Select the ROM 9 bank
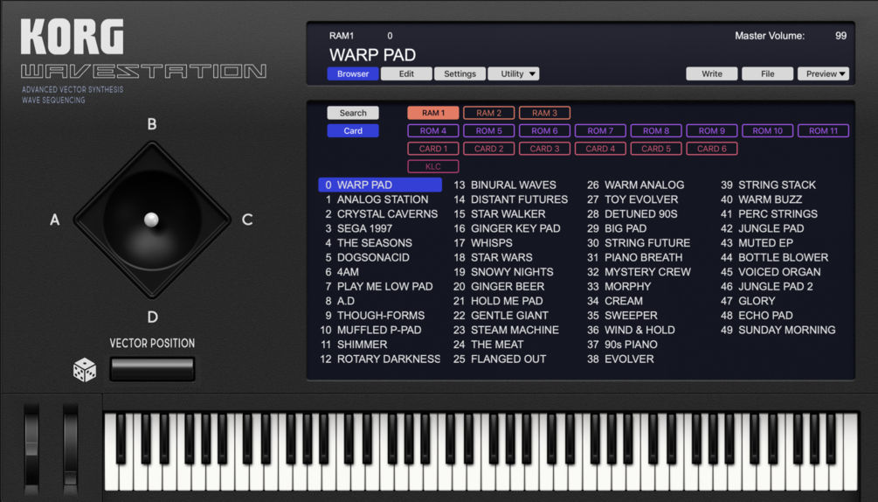The height and width of the screenshot is (502, 878). pos(712,130)
